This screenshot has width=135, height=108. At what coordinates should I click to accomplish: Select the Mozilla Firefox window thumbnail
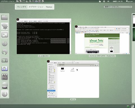pyautogui.click(x=102, y=40)
